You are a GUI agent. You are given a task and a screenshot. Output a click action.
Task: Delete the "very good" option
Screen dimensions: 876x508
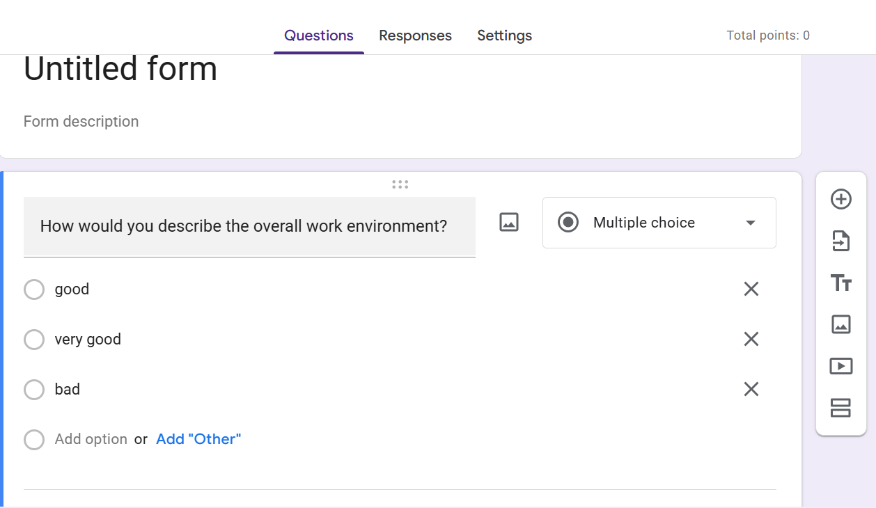pyautogui.click(x=751, y=339)
